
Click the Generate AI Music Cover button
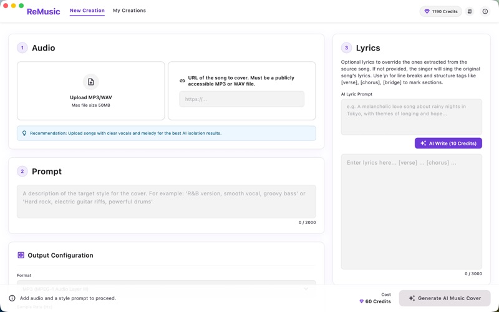click(445, 298)
